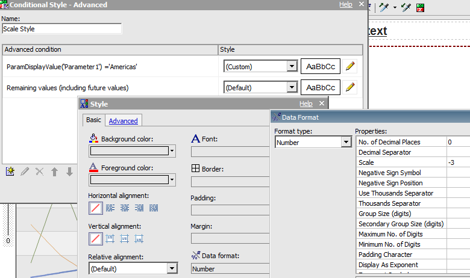Click the red and green toolbar icon
Viewport: 470px width, 278px height.
tap(420, 8)
